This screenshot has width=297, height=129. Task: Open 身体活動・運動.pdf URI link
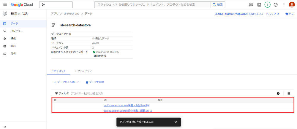tap(128, 111)
